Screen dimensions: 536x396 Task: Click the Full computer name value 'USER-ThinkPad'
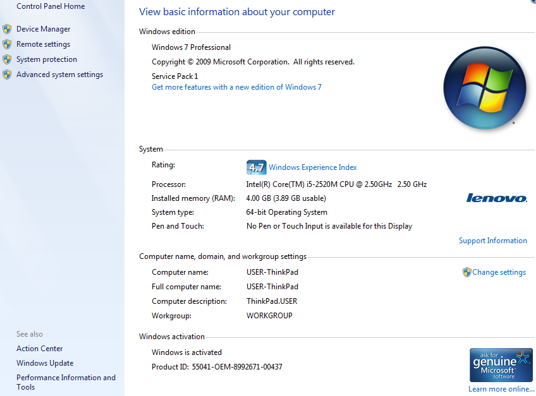[272, 287]
